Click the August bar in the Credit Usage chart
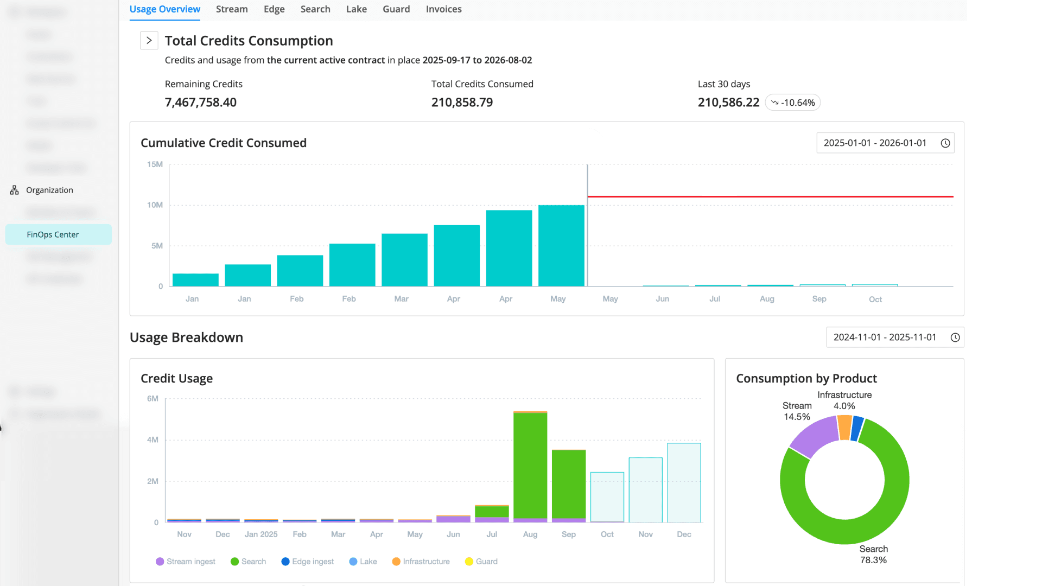This screenshot has height=586, width=1042. [x=530, y=467]
